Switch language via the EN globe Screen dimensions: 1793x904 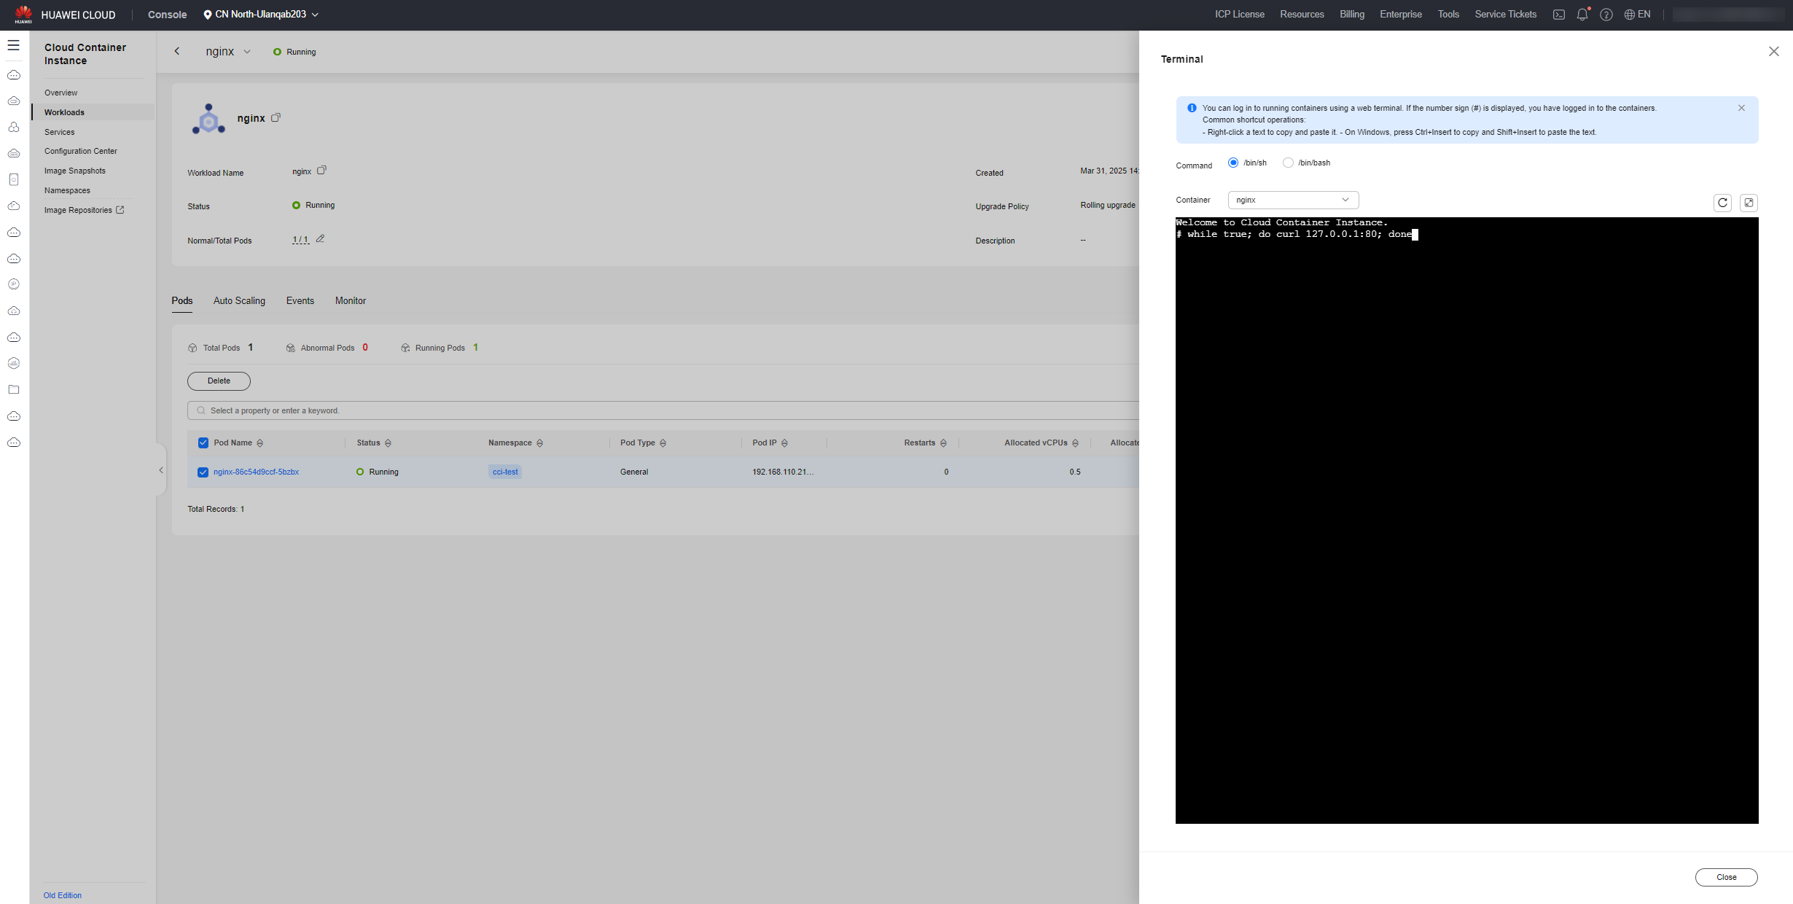point(1637,15)
